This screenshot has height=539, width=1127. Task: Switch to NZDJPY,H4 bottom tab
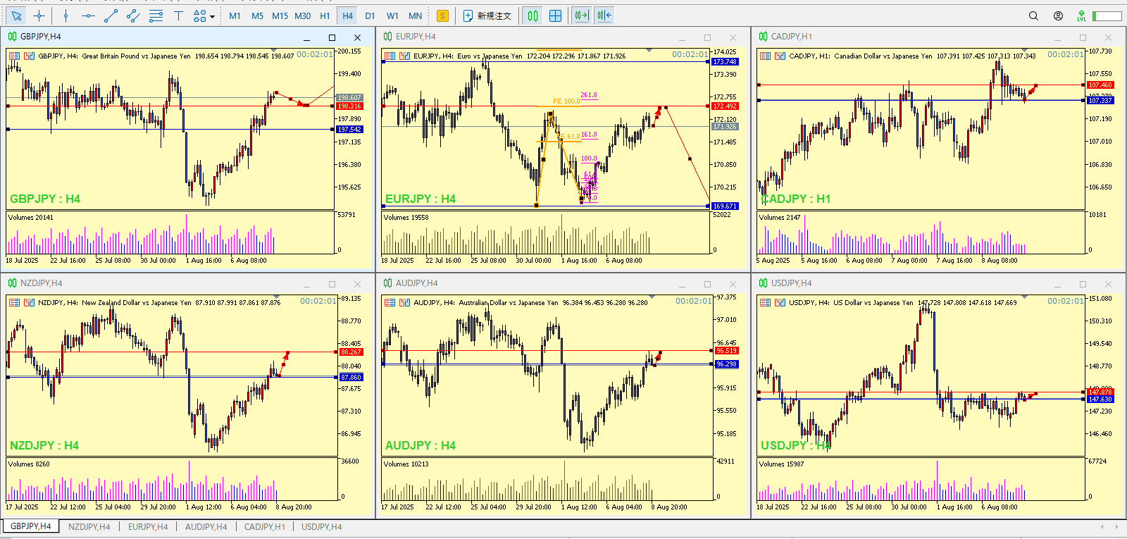pyautogui.click(x=89, y=526)
